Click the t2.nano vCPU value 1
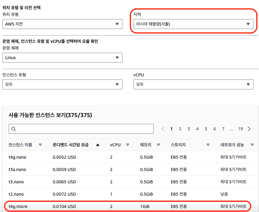 pyautogui.click(x=111, y=194)
